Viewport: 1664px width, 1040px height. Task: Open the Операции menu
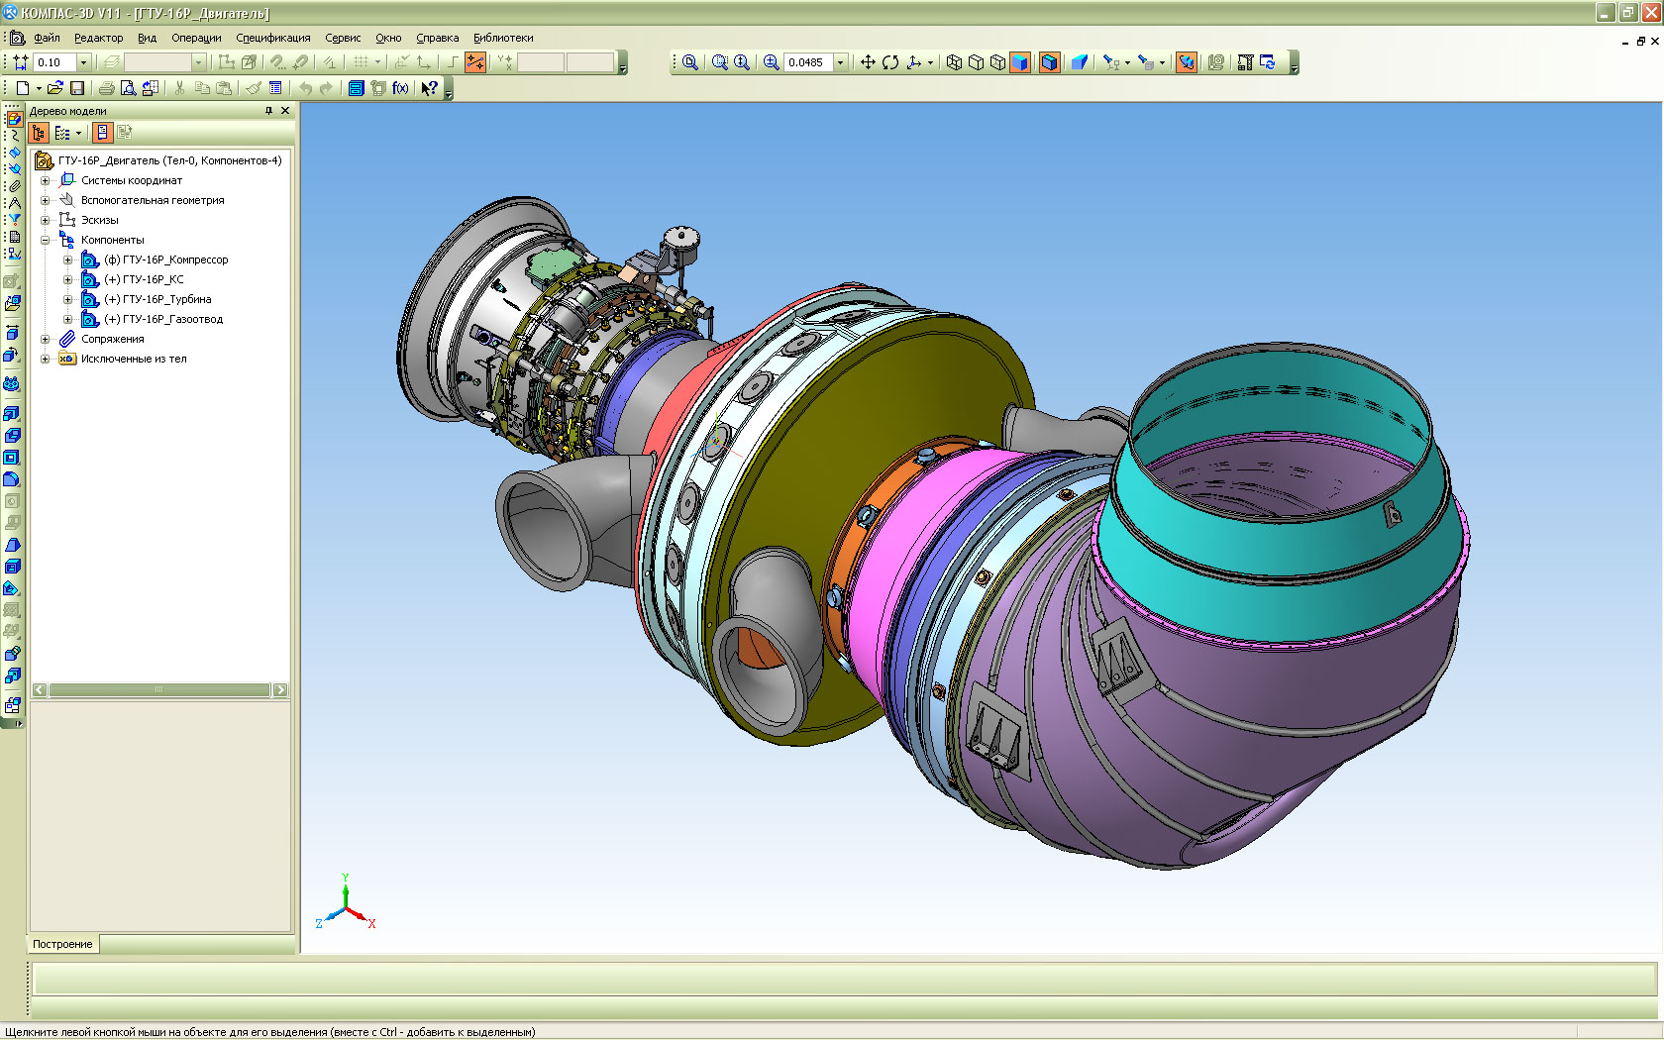[x=196, y=38]
